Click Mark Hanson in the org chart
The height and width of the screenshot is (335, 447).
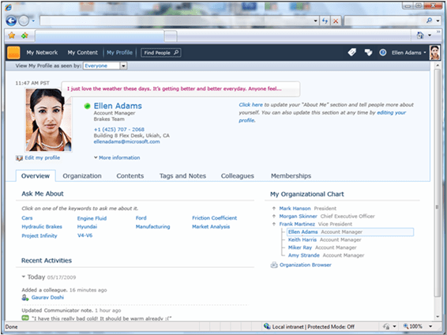pos(295,209)
